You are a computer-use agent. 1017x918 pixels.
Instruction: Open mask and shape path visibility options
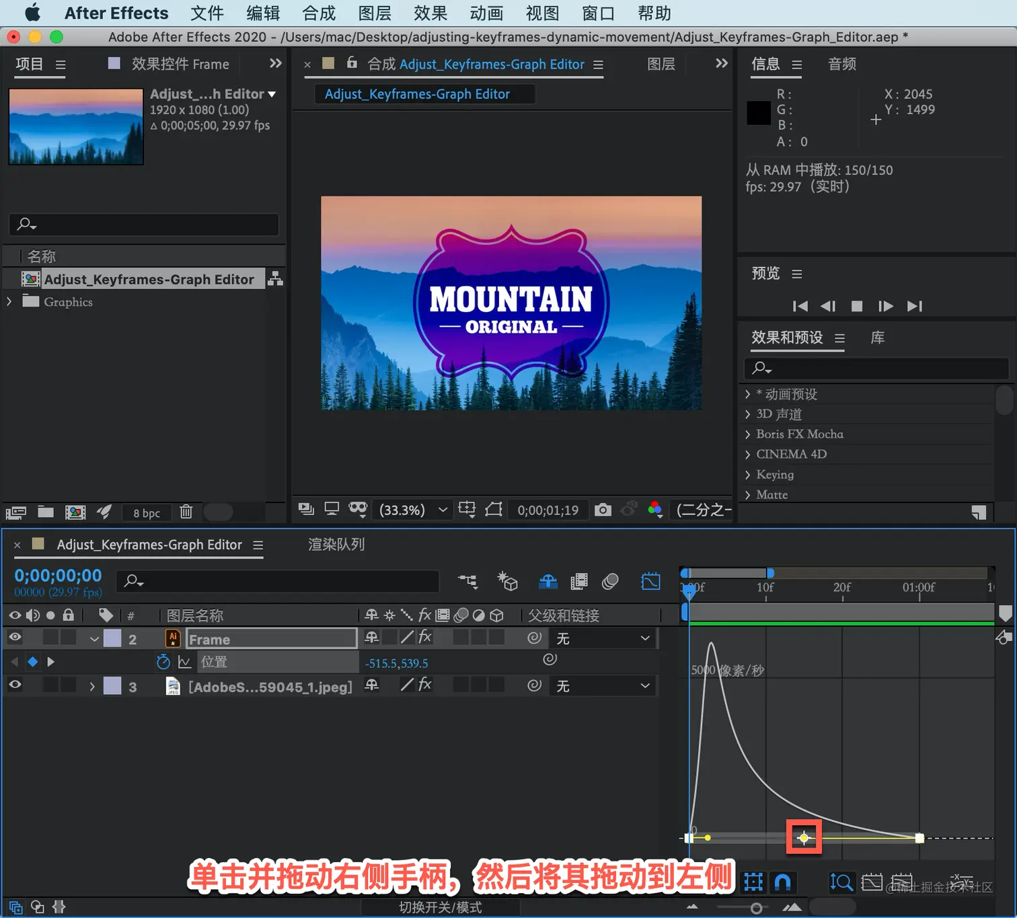[358, 509]
